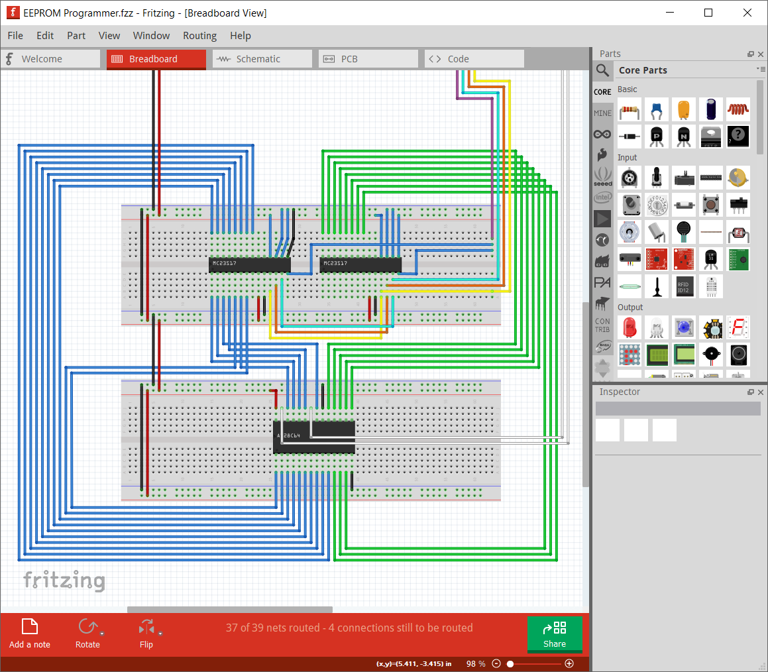Open the PA parts bin

point(602,282)
